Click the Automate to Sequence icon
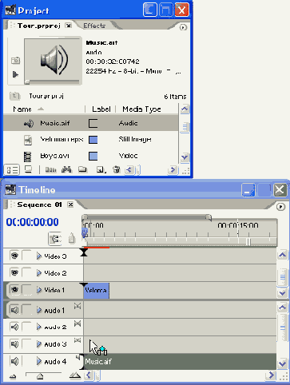This screenshot has height=385, width=290. click(x=50, y=169)
